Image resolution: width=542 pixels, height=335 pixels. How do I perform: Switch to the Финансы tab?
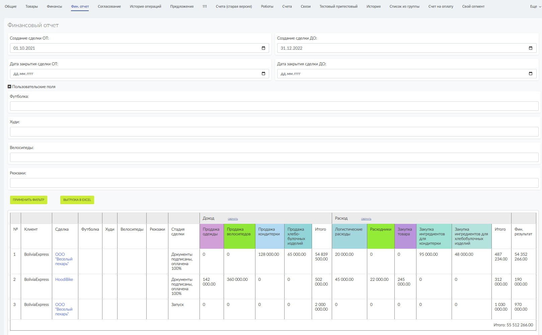coord(54,6)
